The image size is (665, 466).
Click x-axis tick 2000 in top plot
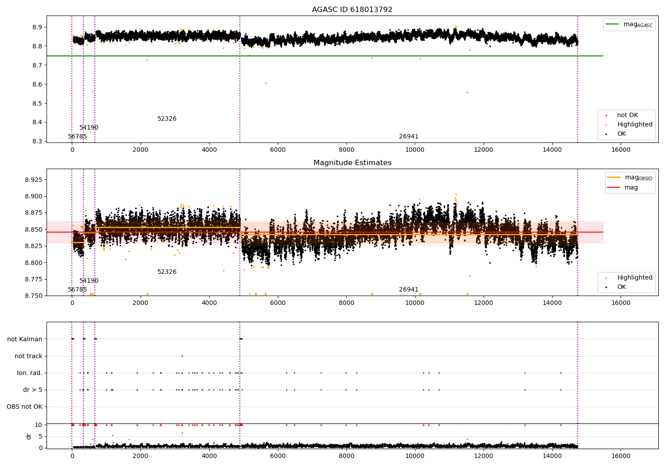pyautogui.click(x=141, y=150)
